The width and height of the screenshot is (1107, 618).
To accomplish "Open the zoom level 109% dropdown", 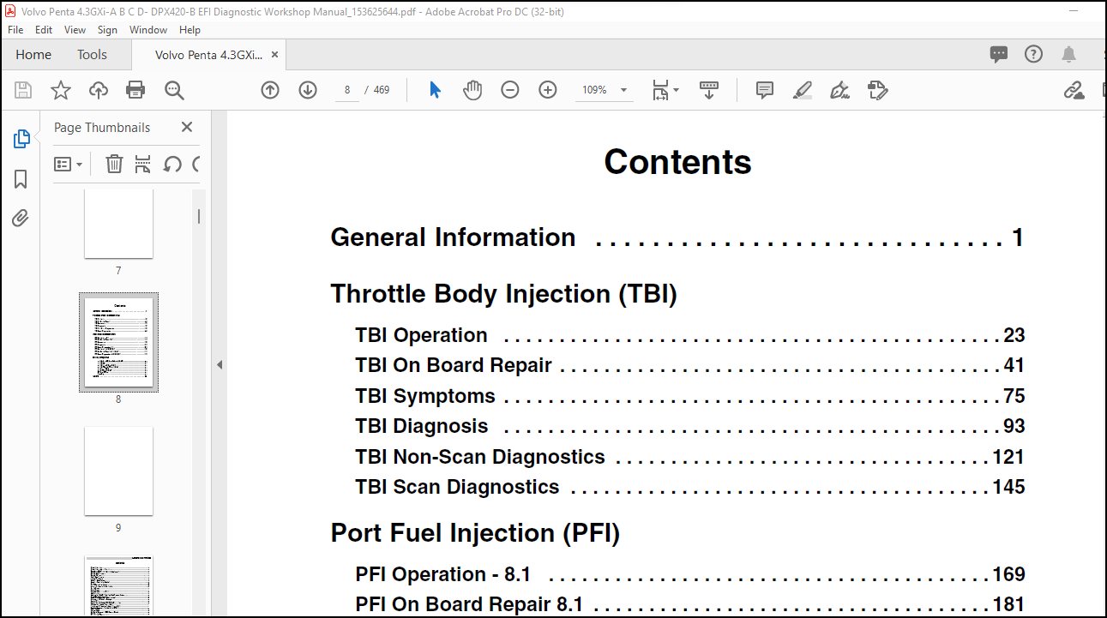I will pyautogui.click(x=623, y=90).
